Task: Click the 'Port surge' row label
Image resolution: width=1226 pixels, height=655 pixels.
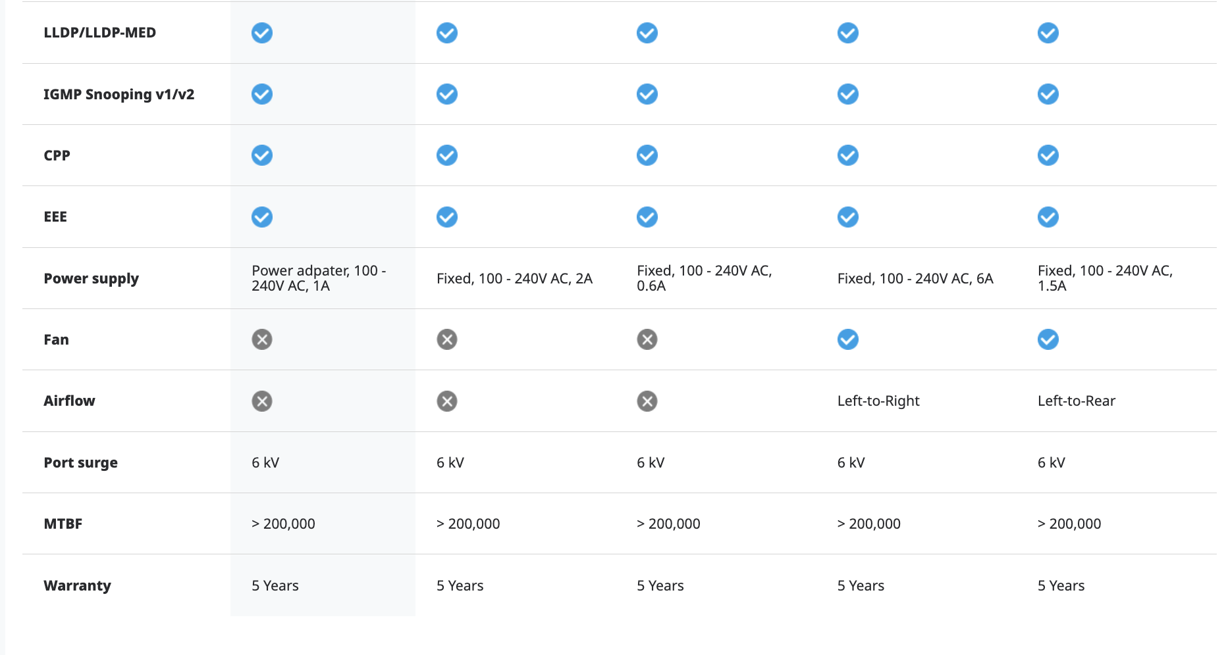Action: pos(80,462)
